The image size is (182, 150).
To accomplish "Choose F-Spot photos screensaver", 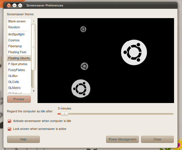I will tap(19, 64).
